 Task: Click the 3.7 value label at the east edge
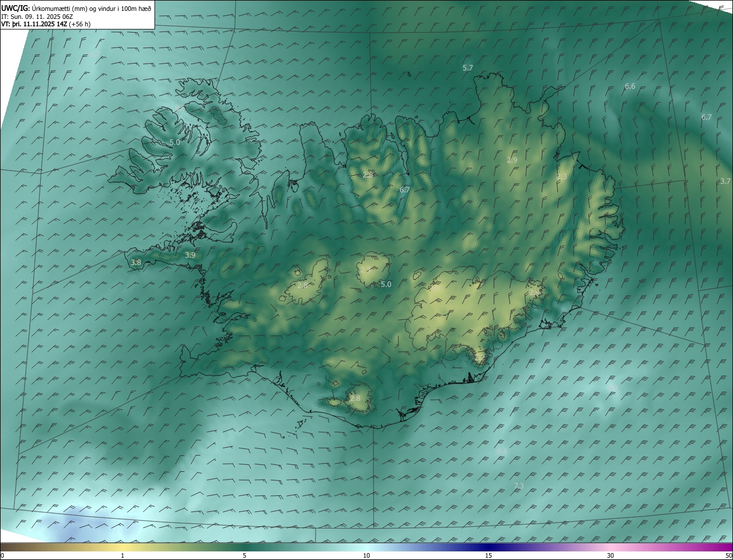point(725,181)
